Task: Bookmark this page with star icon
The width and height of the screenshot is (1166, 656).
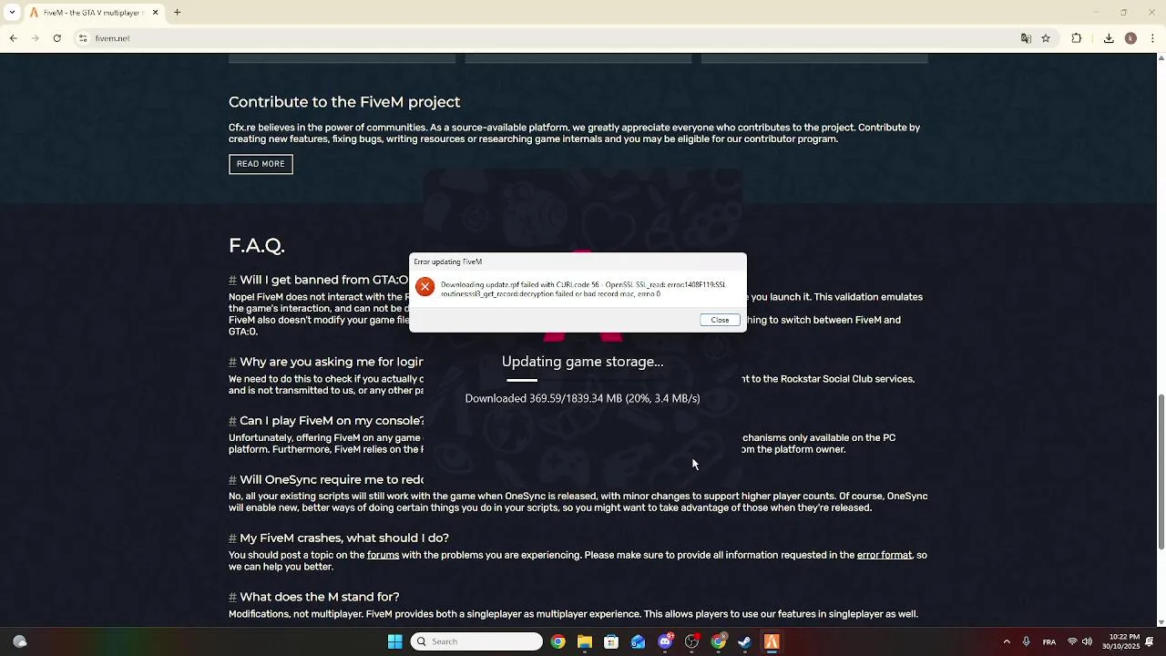Action: [x=1046, y=38]
